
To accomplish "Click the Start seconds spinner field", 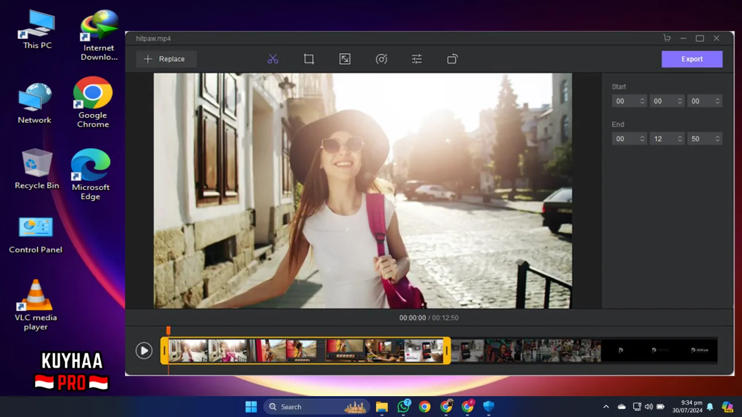I will (x=704, y=101).
